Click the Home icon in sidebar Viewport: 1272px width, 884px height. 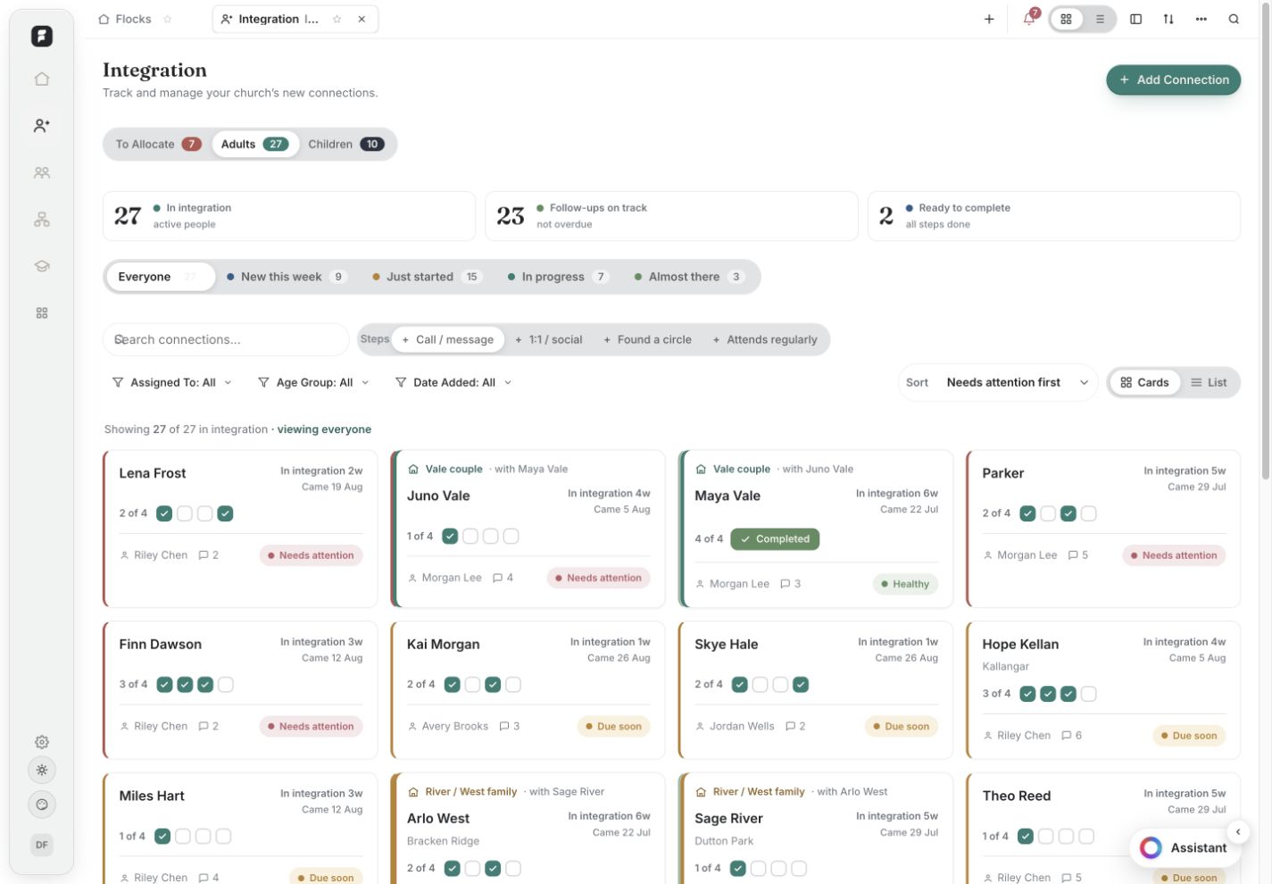pos(42,79)
